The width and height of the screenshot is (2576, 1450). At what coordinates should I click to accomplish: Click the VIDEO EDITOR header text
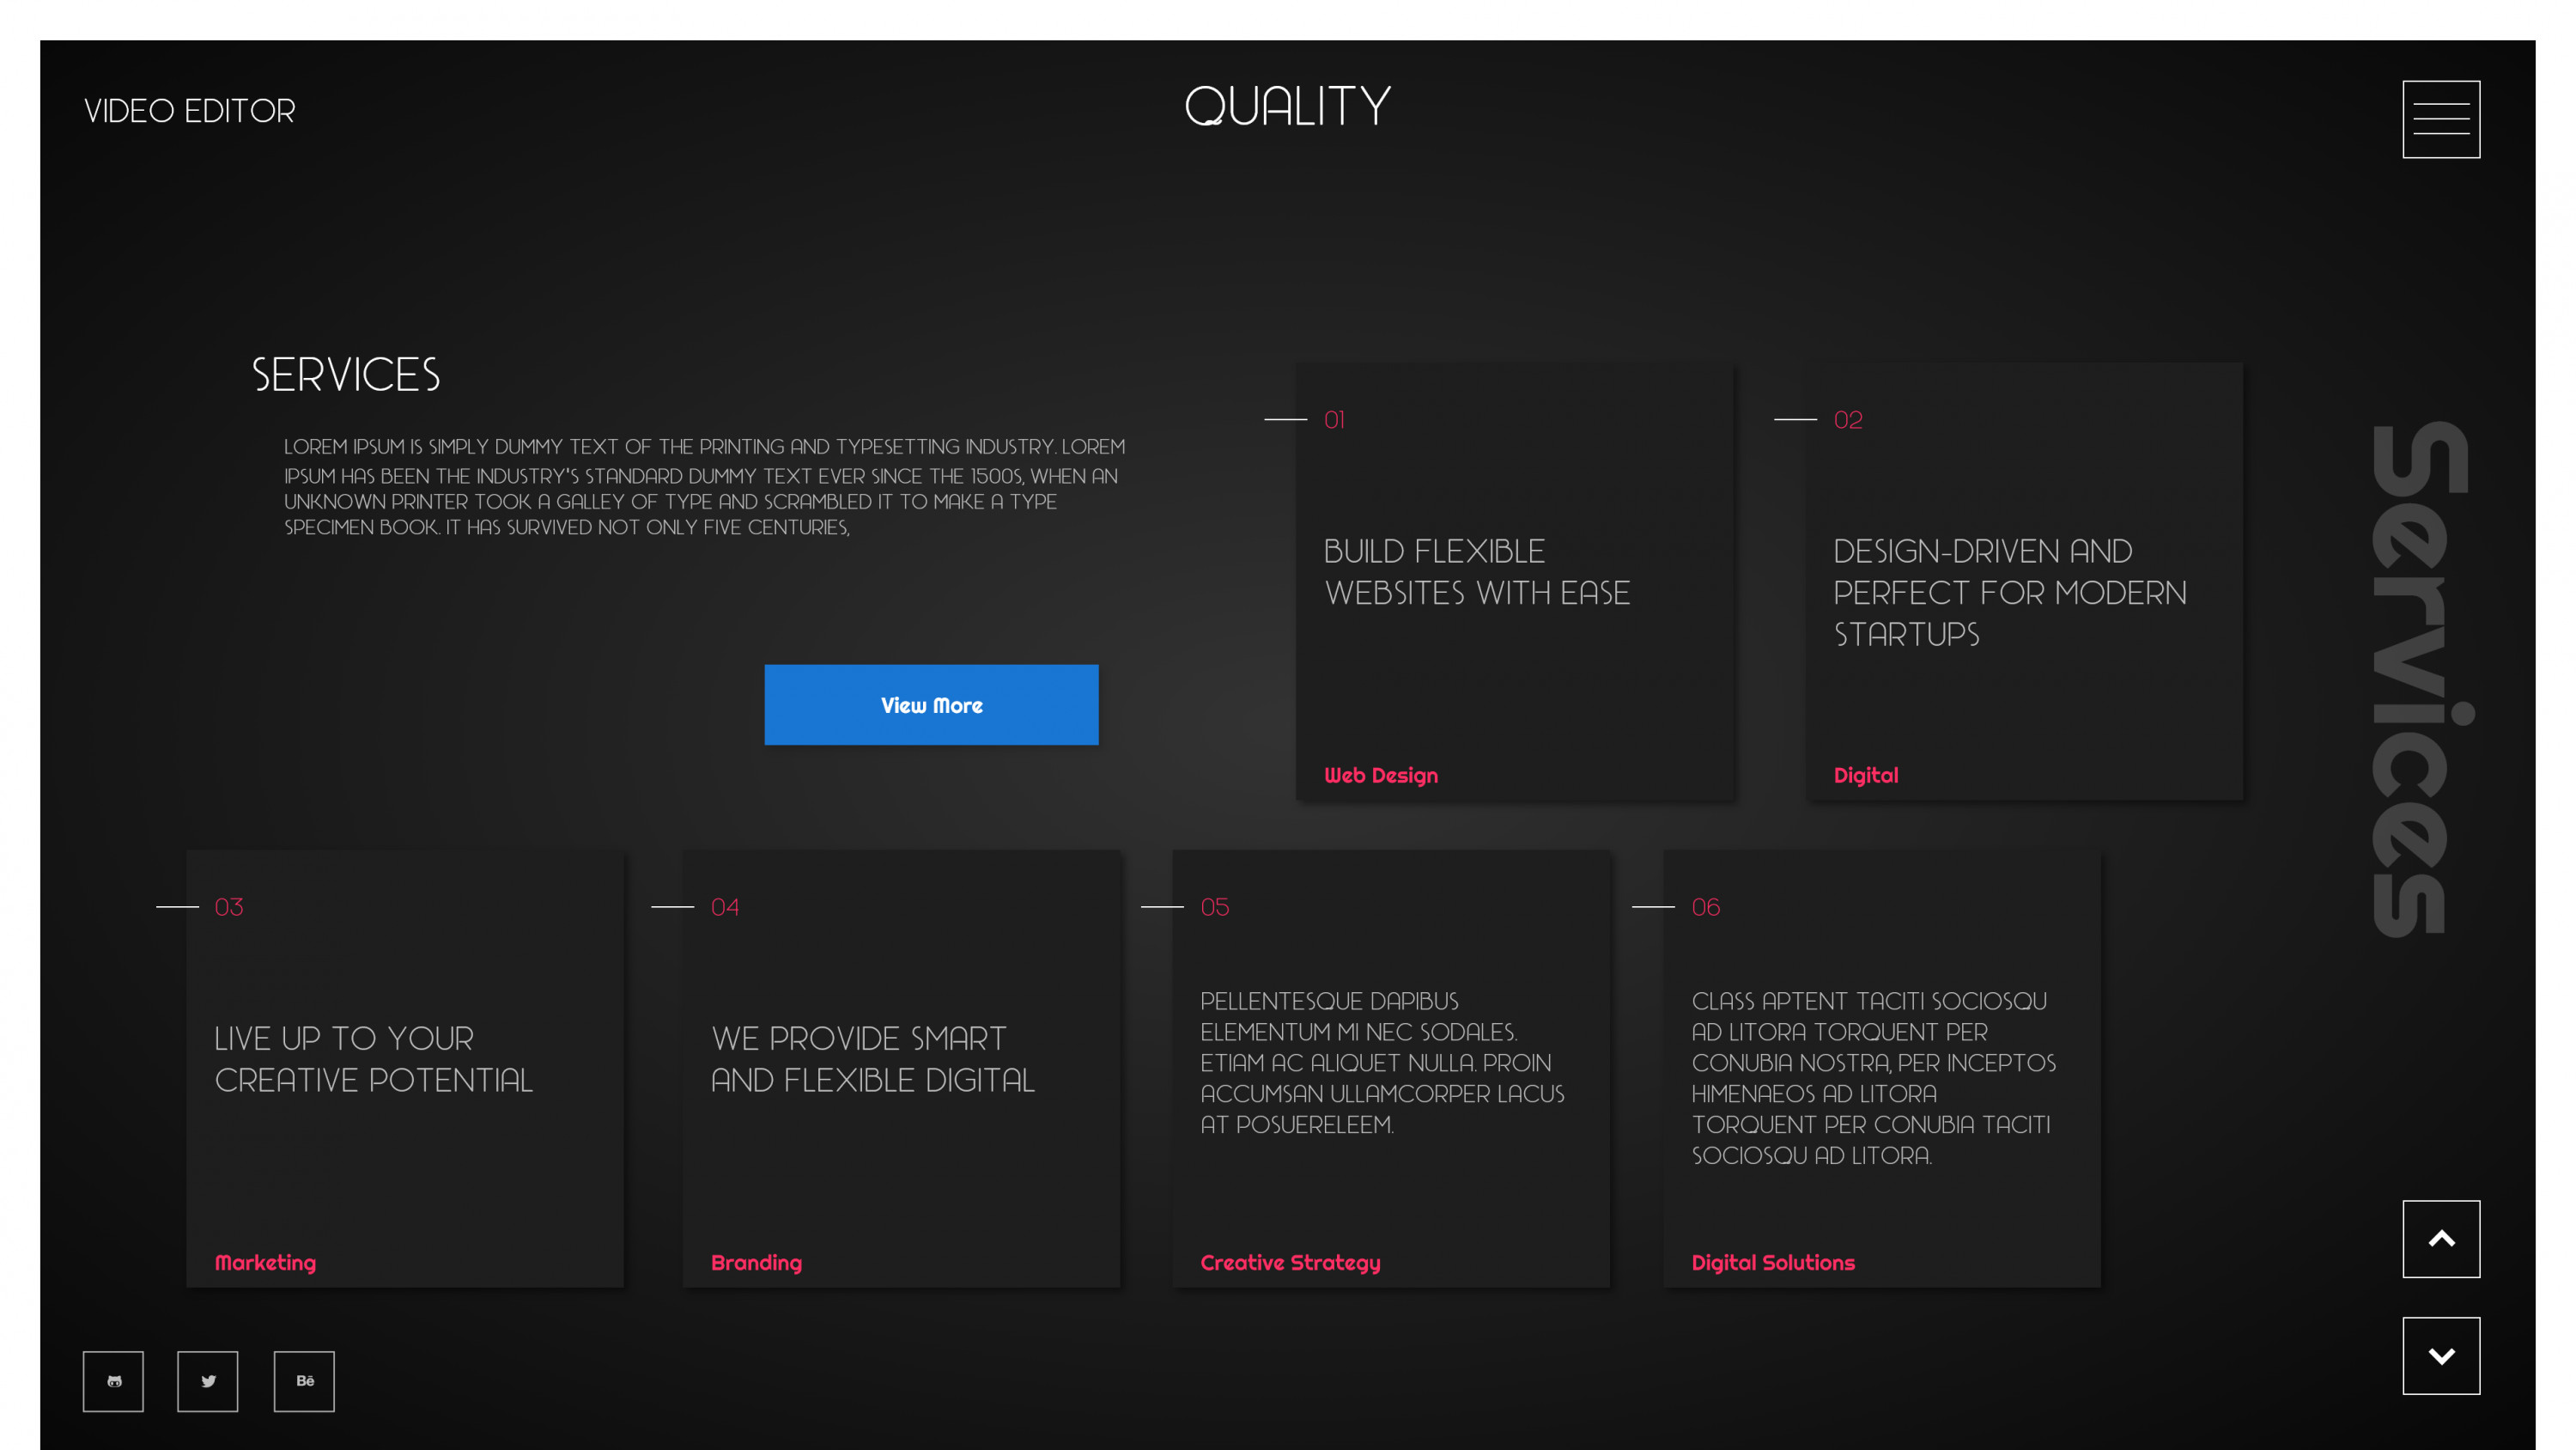pos(190,111)
